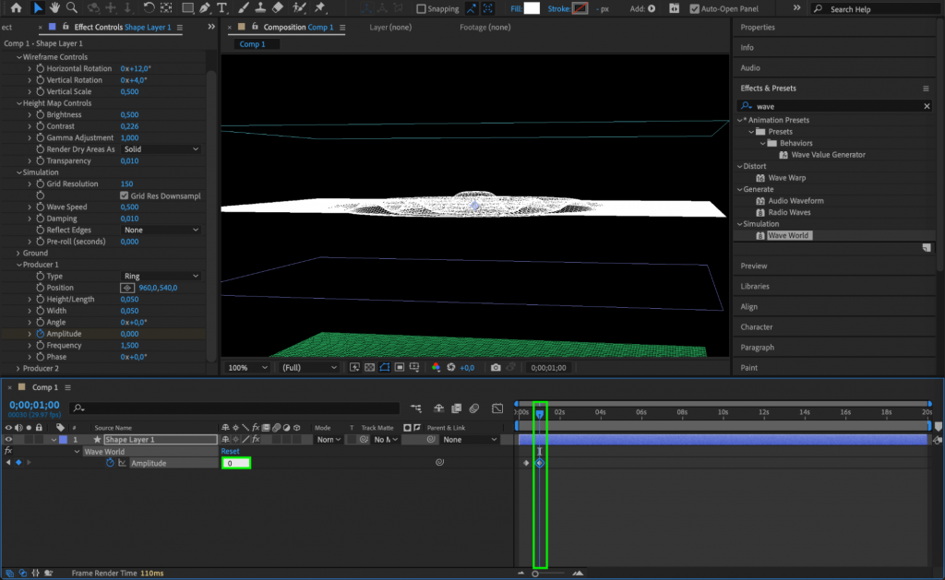
Task: Select the Horizontal Type tool
Action: pos(221,8)
